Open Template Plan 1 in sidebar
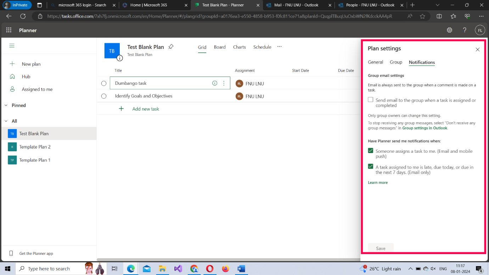 pyautogui.click(x=49, y=160)
